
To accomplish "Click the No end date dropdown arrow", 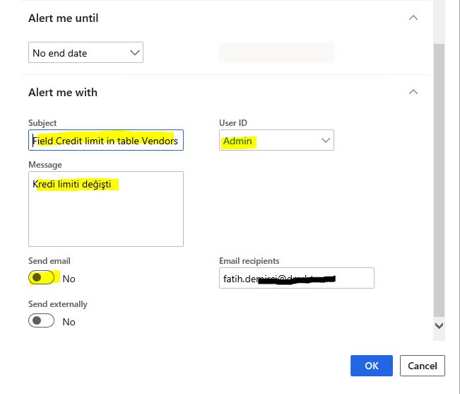I will point(135,53).
